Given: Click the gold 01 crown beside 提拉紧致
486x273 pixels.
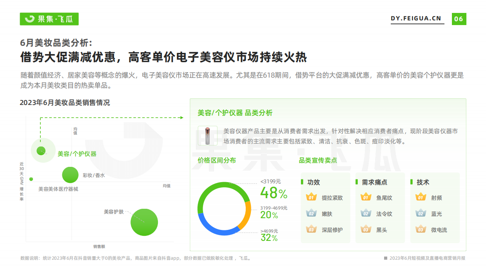Looking at the screenshot, I should click(x=311, y=197).
